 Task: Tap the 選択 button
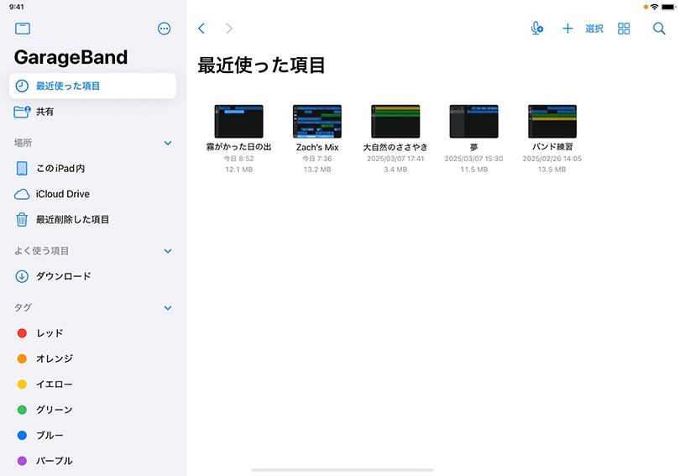click(594, 29)
